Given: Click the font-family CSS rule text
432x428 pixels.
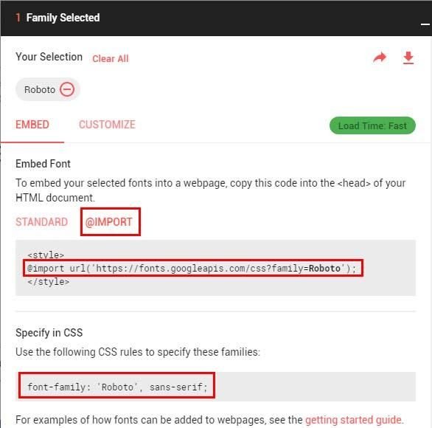Looking at the screenshot, I should 116,387.
